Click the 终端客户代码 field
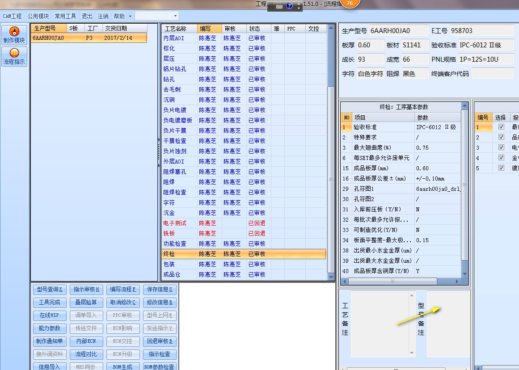This screenshot has width=519, height=370. click(x=493, y=73)
